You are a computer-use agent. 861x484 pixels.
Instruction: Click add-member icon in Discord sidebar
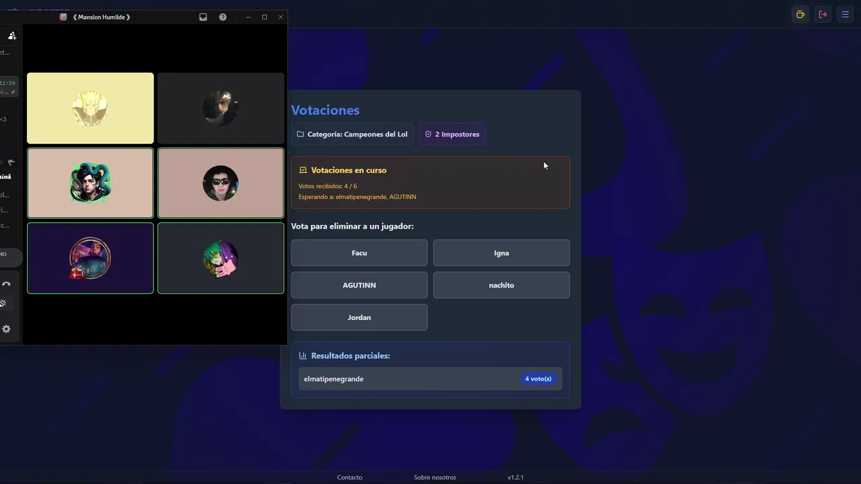tap(12, 36)
